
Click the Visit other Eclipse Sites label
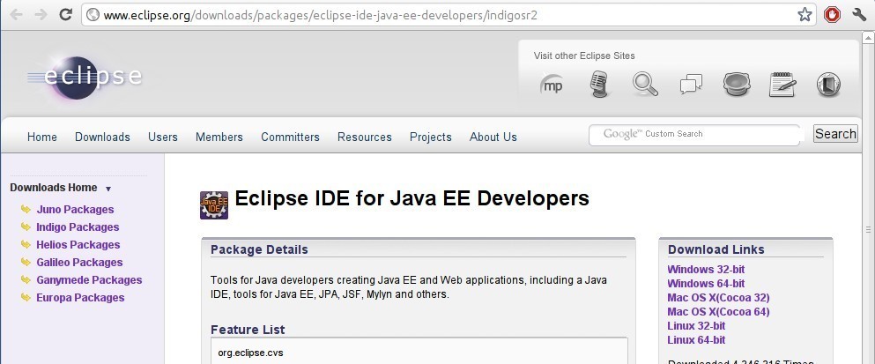pyautogui.click(x=584, y=56)
